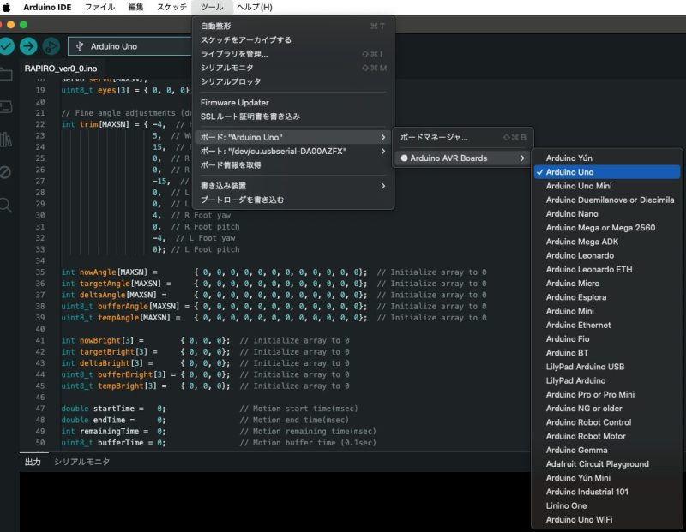Open the Library Manager sidebar icon
This screenshot has height=532, width=686.
click(6, 140)
